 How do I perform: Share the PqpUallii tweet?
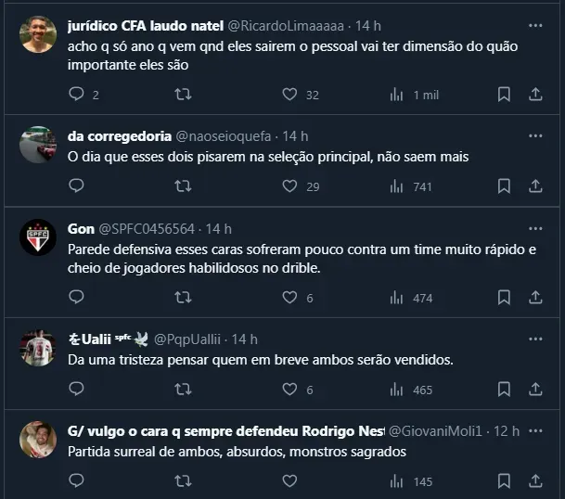[x=535, y=390]
